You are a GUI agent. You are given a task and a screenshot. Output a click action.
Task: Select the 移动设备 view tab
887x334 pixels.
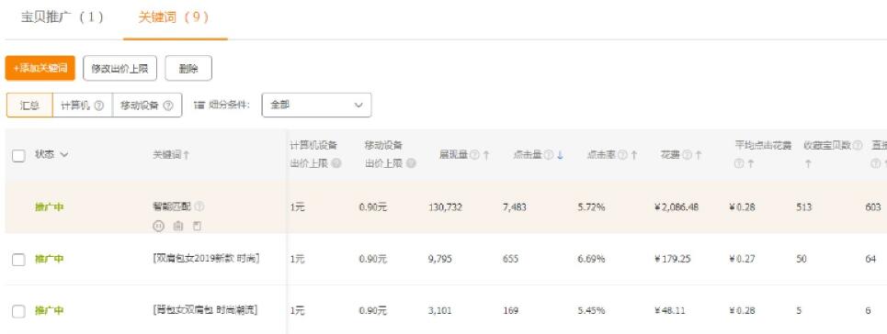point(147,106)
